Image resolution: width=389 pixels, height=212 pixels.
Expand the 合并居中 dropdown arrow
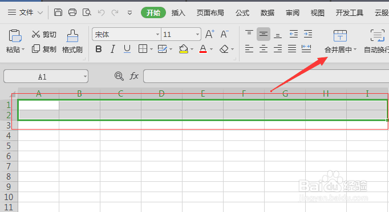(x=355, y=49)
